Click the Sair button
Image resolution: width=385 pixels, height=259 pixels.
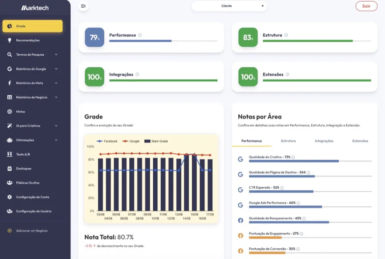(366, 6)
